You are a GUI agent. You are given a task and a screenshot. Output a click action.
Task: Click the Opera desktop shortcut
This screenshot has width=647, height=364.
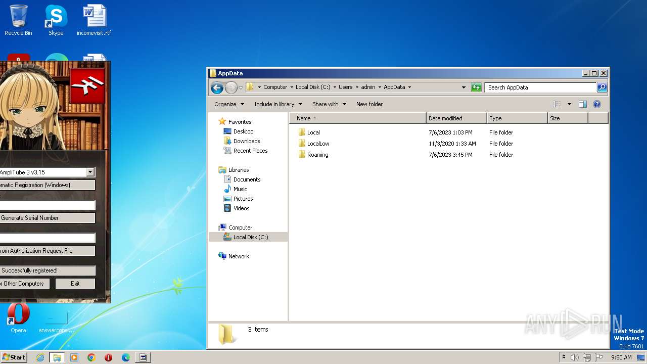[18, 318]
